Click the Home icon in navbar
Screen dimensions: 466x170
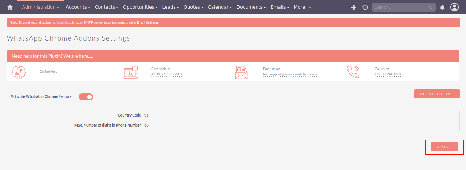pyautogui.click(x=10, y=7)
